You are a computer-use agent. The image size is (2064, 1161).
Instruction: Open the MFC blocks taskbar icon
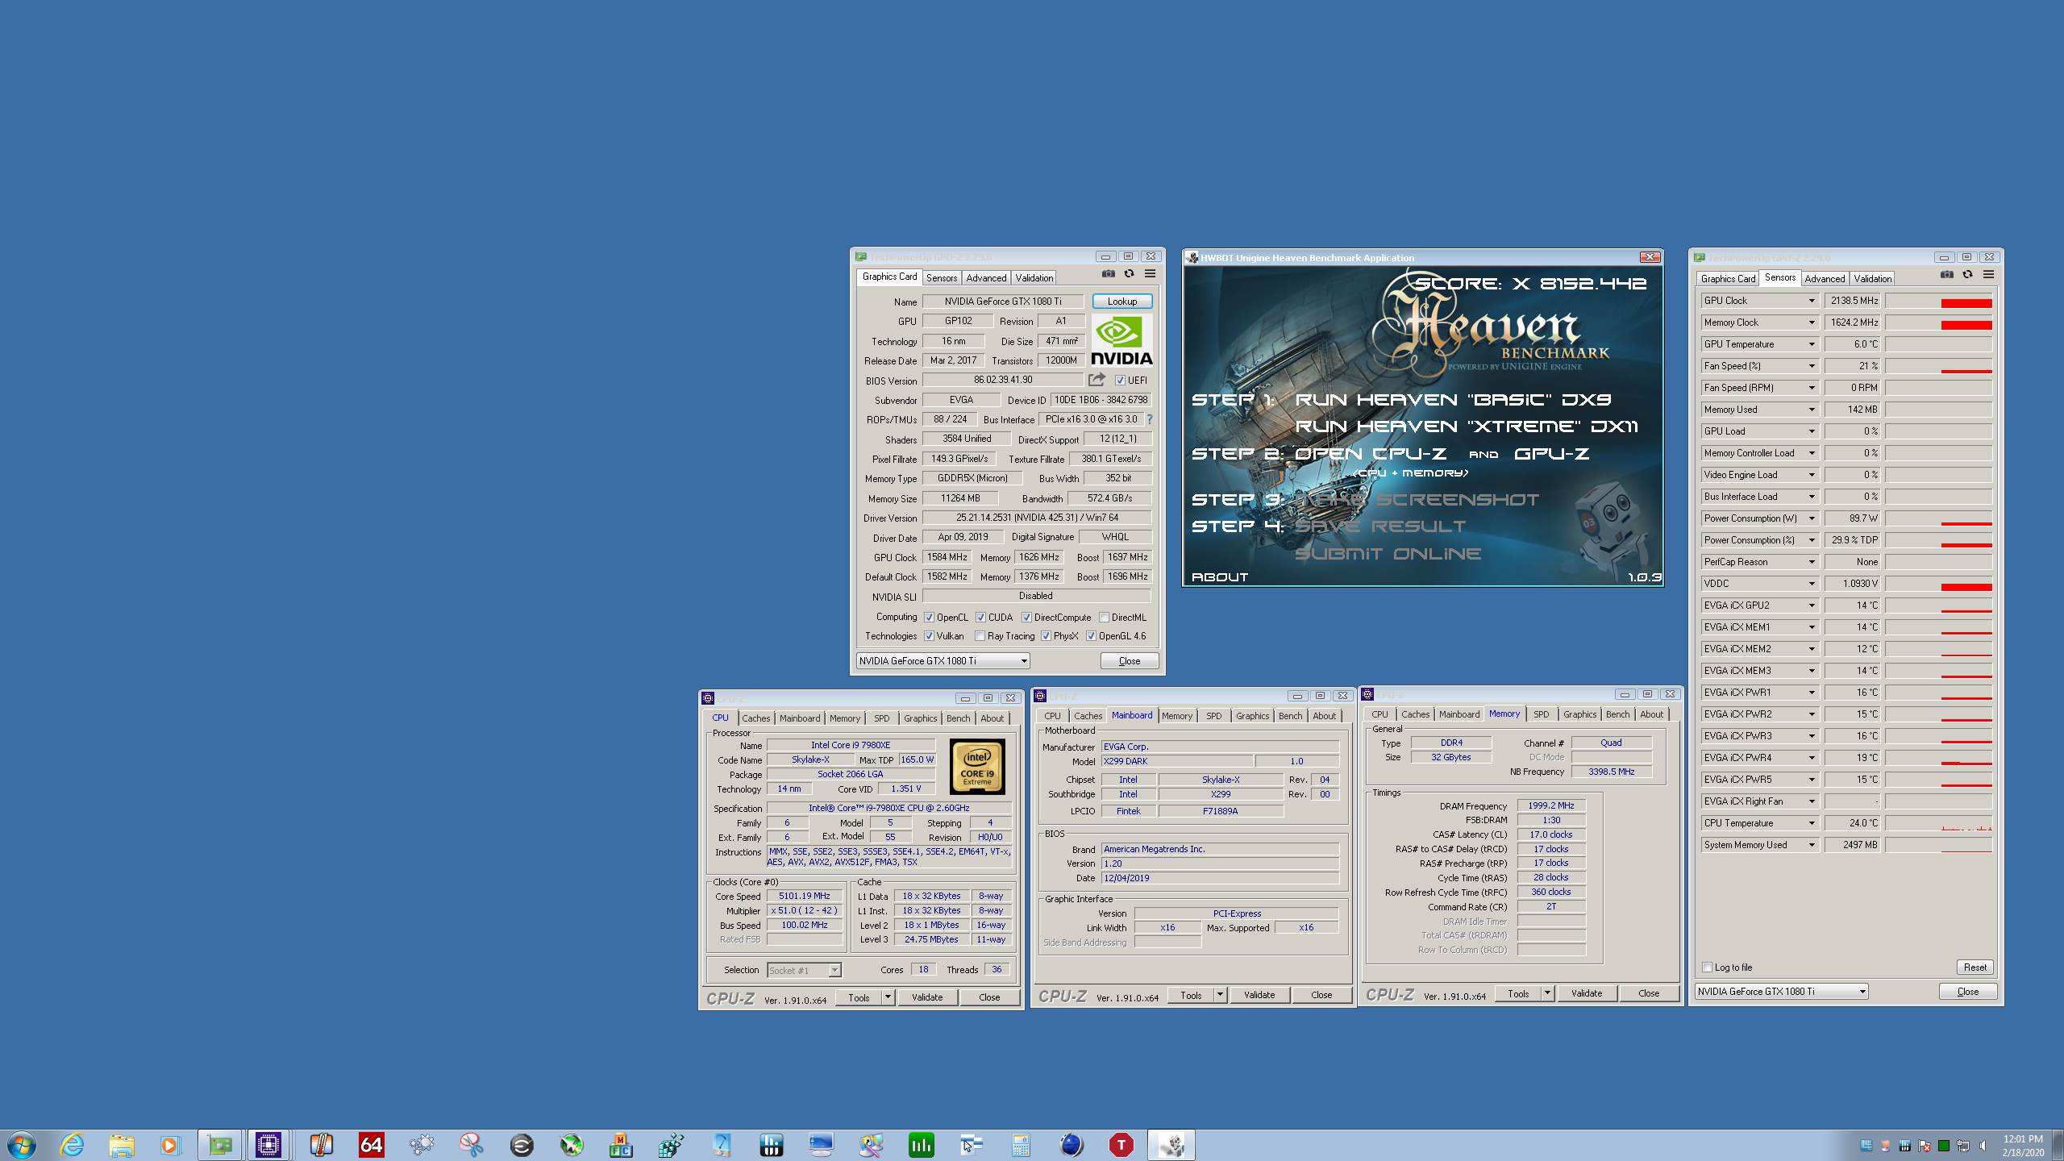pos(622,1145)
